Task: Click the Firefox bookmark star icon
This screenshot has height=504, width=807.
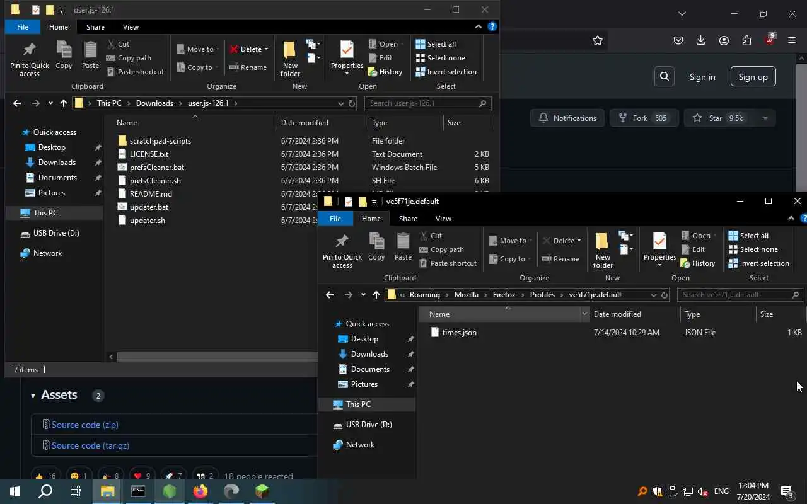Action: coord(598,40)
